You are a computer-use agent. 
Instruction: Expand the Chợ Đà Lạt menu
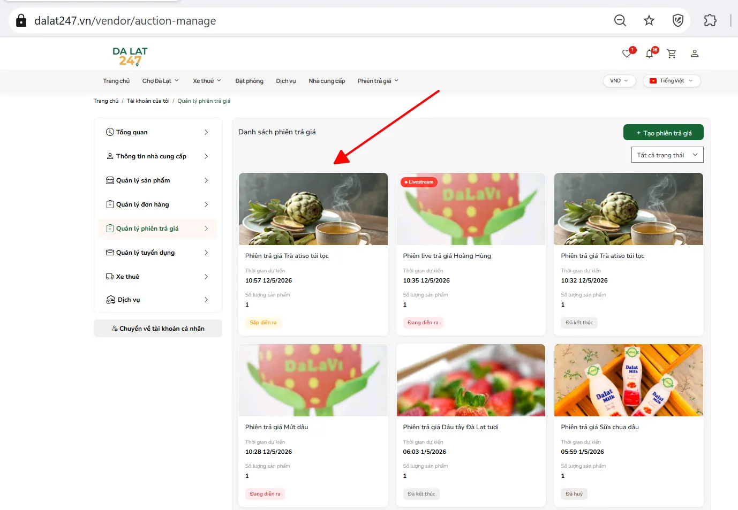tap(161, 81)
